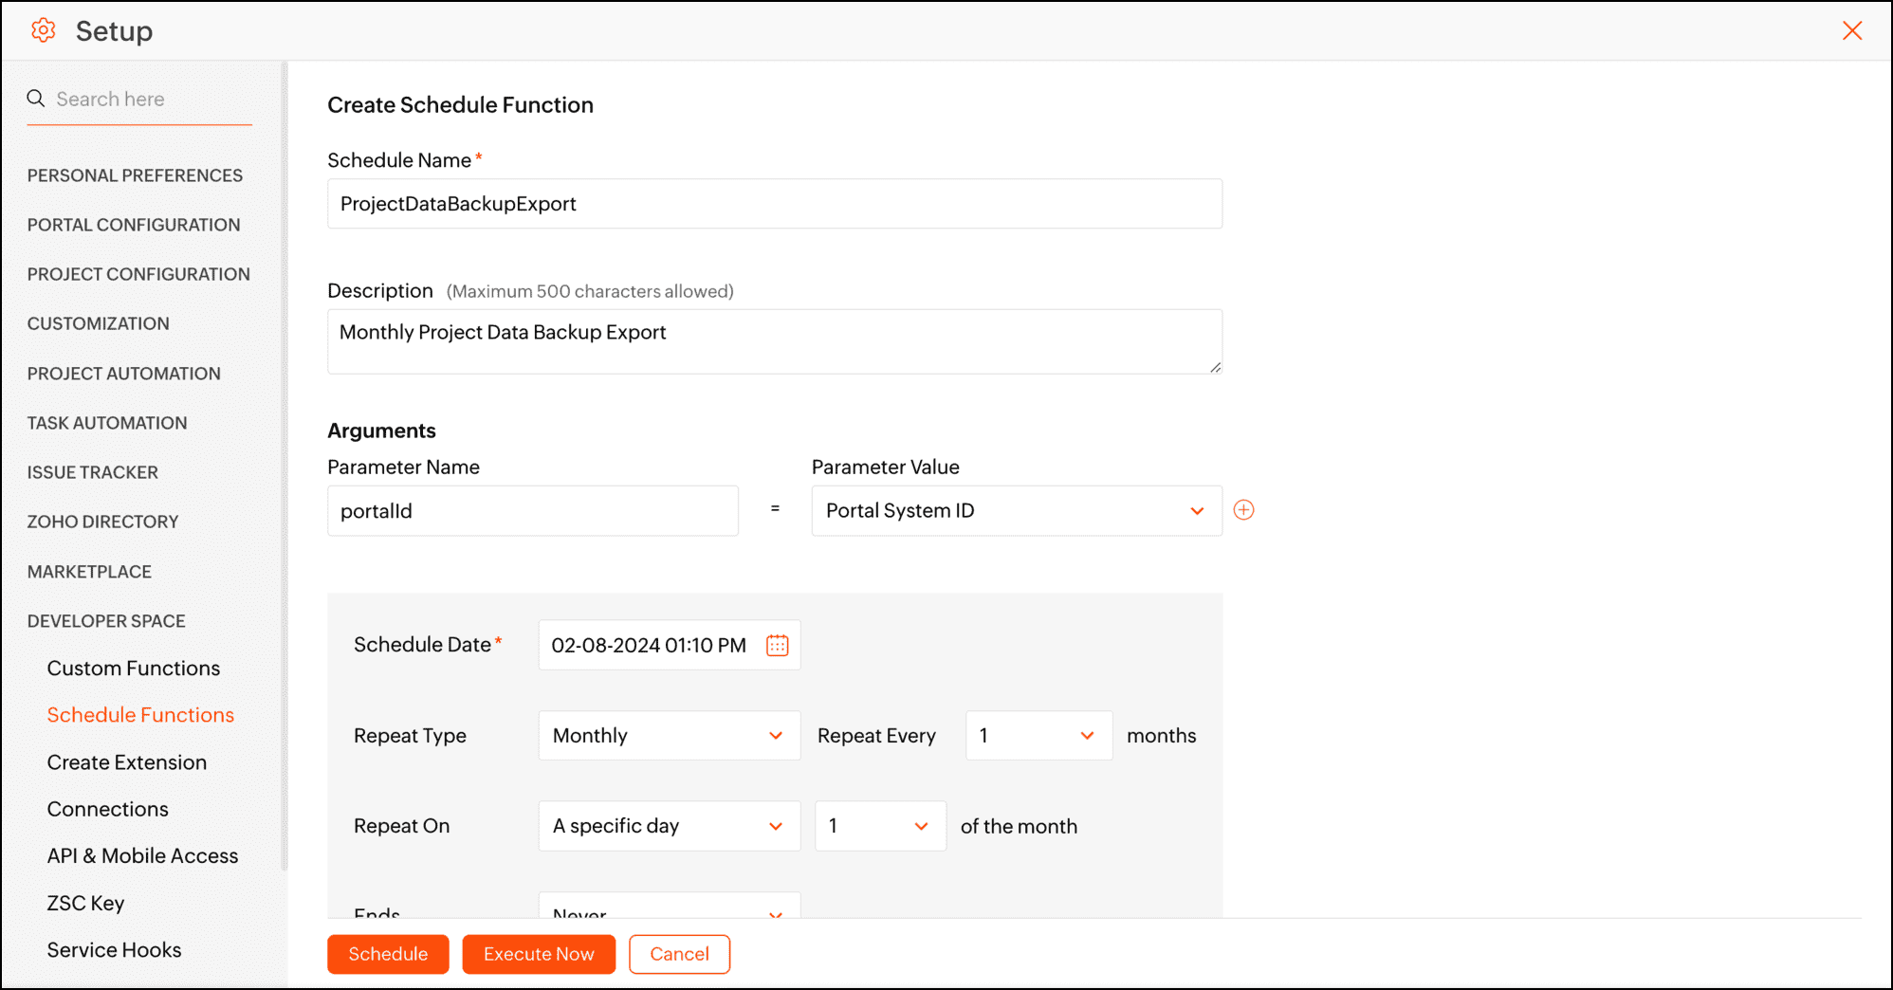
Task: Open Custom Functions in the sidebar
Action: (x=134, y=669)
